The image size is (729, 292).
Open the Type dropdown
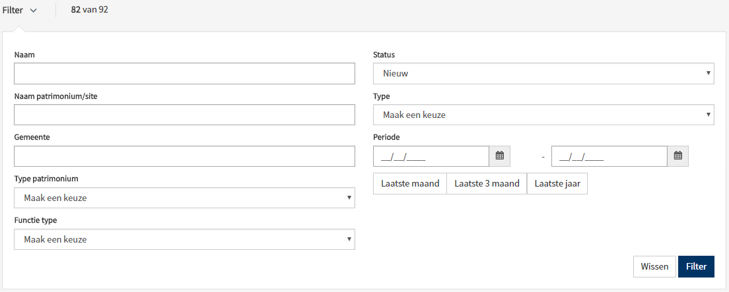[x=543, y=115]
